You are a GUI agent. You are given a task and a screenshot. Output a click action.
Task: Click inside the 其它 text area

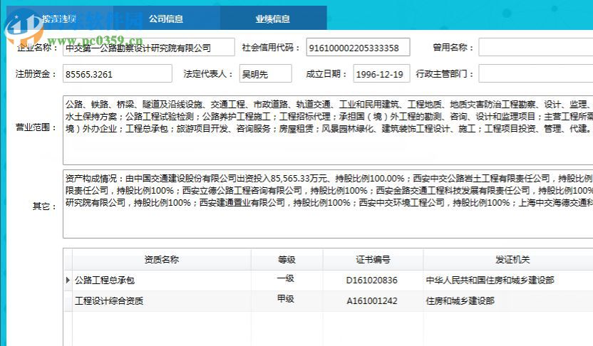tap(328, 204)
